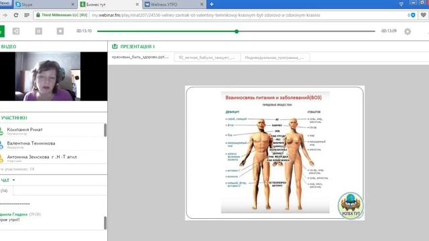The width and height of the screenshot is (429, 241).
Task: Move the playback progress slider handle
Action: tap(237, 31)
